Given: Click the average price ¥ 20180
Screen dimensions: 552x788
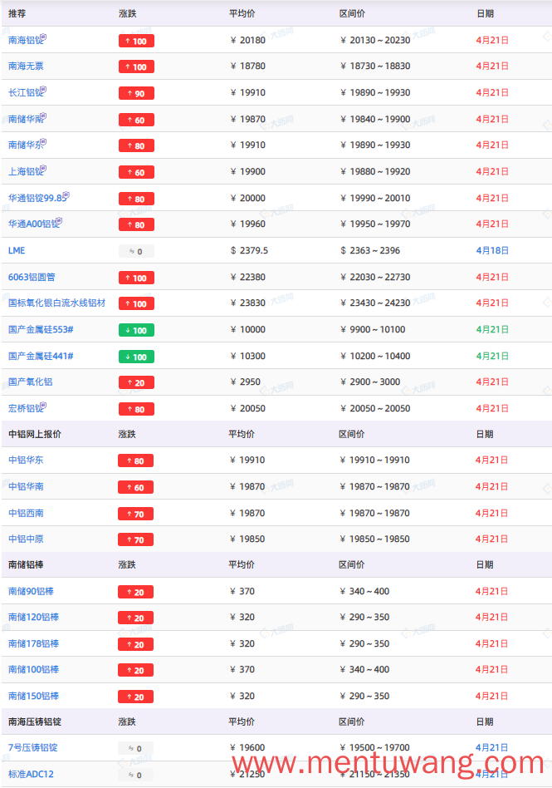Looking at the screenshot, I should click(x=248, y=40).
